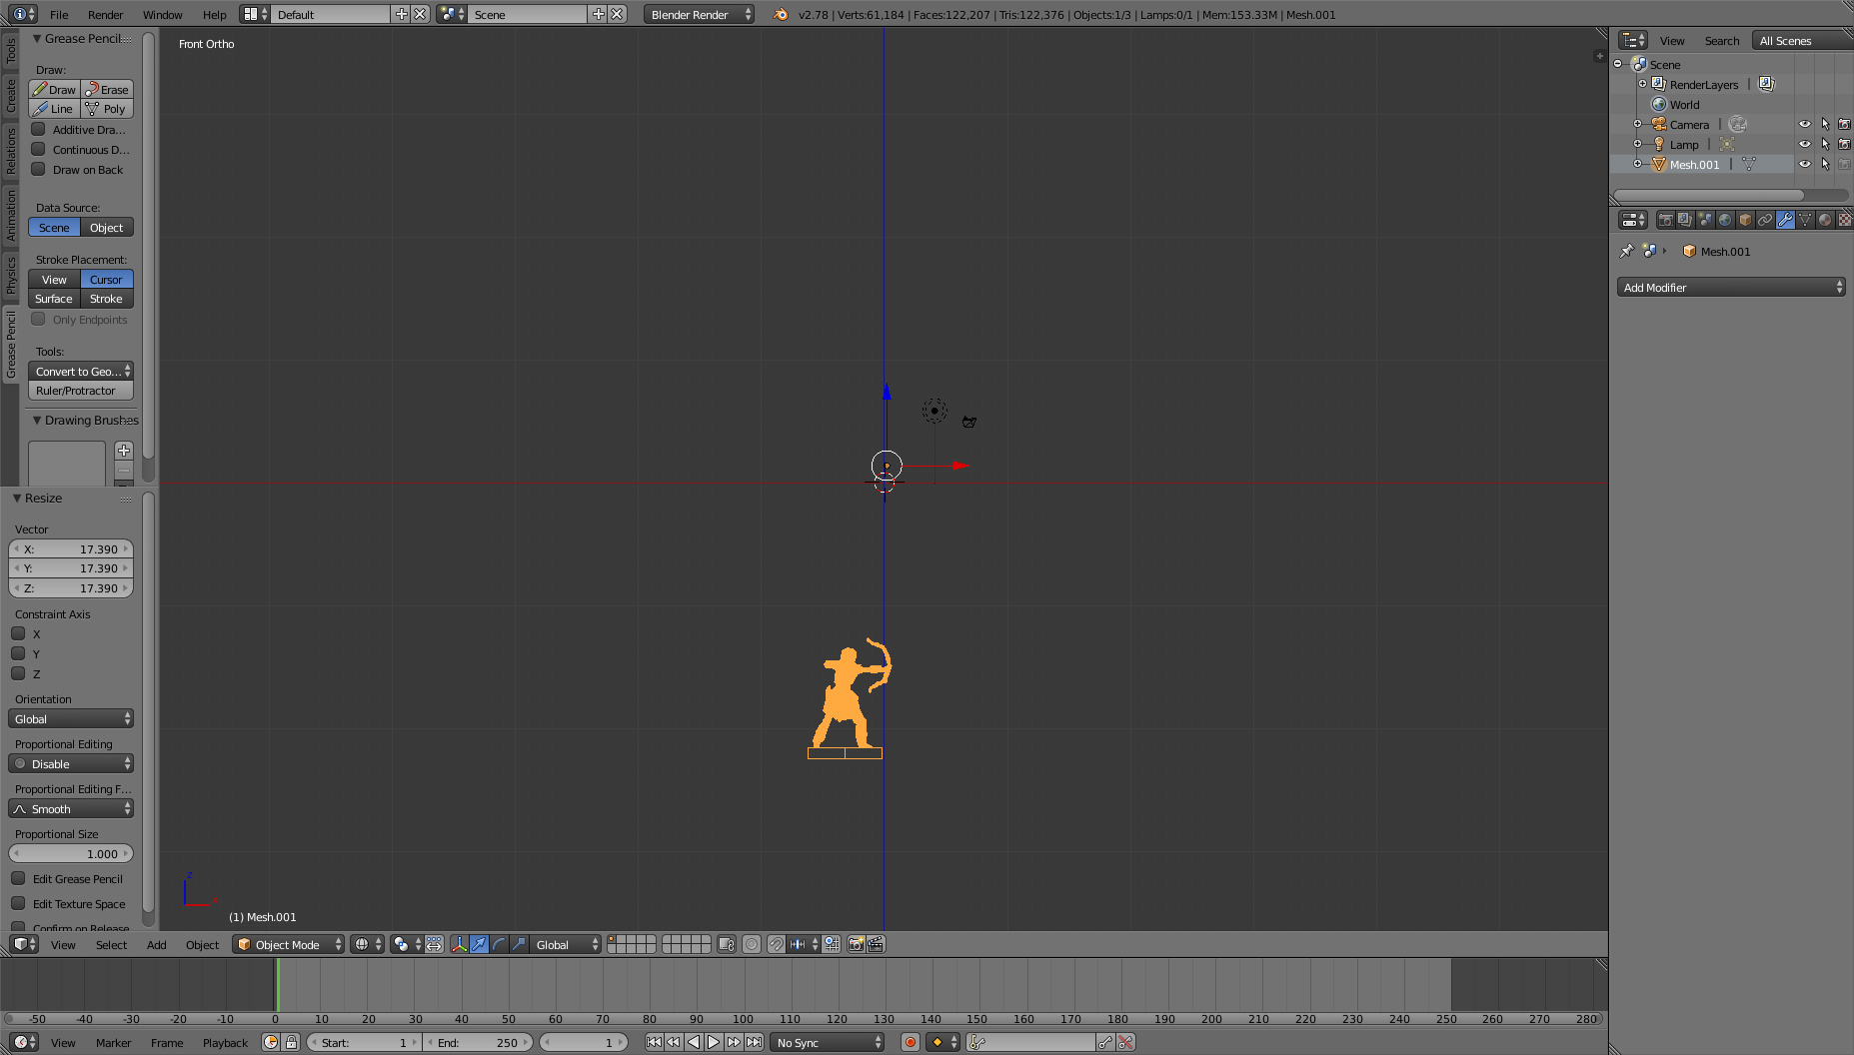
Task: Open the Proportional Editing Disable dropdown
Action: coord(71,763)
